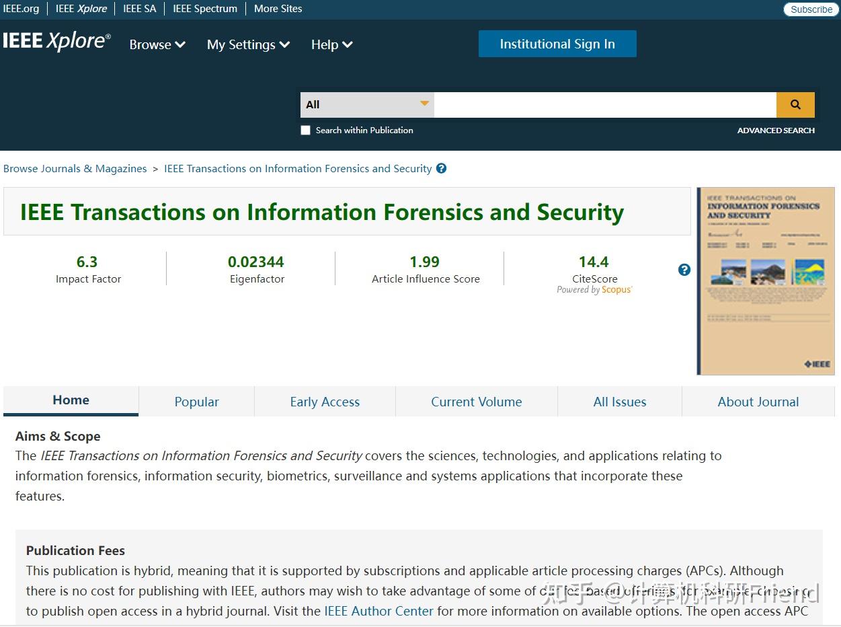This screenshot has width=841, height=627.
Task: Open the All search category dropdown
Action: coord(367,105)
